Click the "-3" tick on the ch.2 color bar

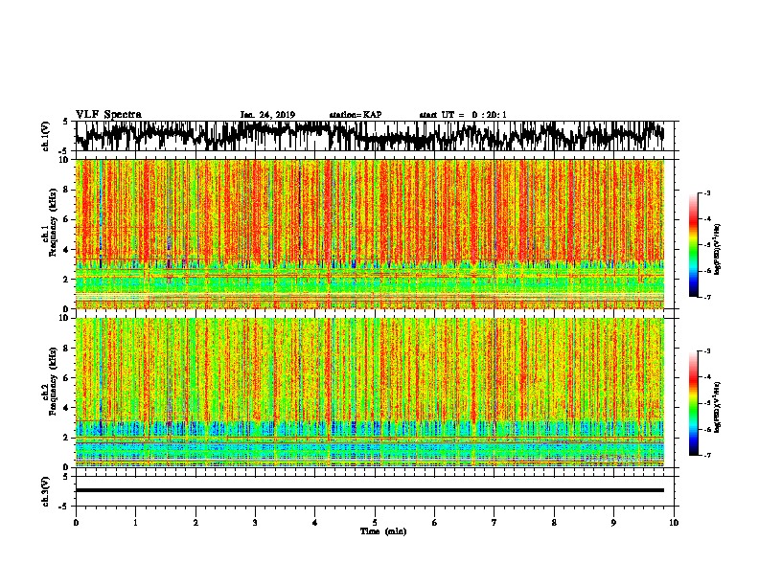pos(706,351)
